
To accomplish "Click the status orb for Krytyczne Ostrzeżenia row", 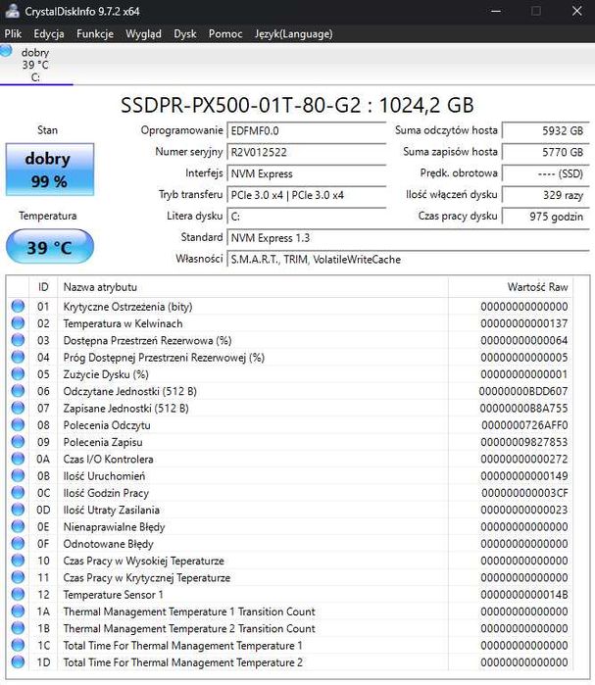I will click(18, 306).
